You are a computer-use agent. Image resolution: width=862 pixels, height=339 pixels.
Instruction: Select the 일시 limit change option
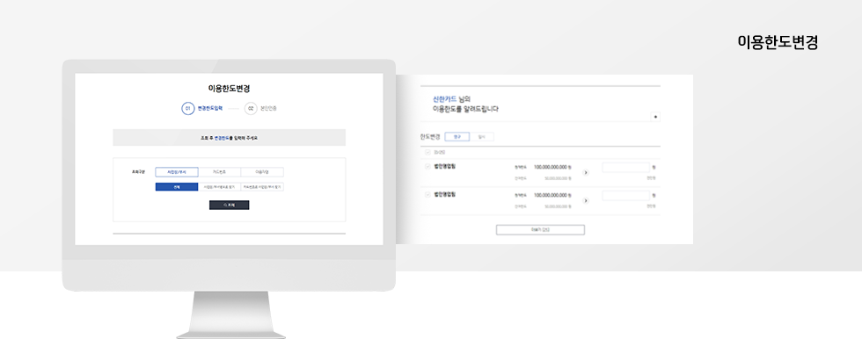tap(482, 137)
